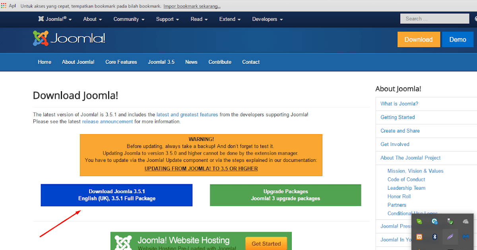Click the Joomla! Website Hosting banner text
This screenshot has height=250, width=477.
click(x=184, y=240)
